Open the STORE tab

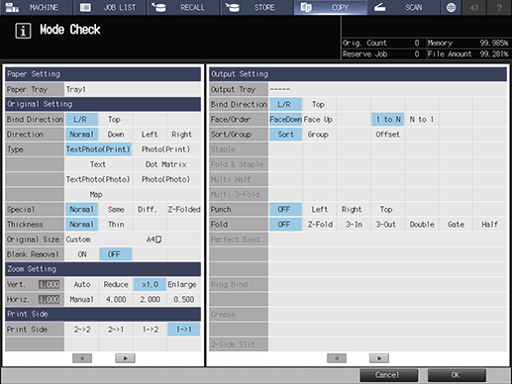click(256, 7)
